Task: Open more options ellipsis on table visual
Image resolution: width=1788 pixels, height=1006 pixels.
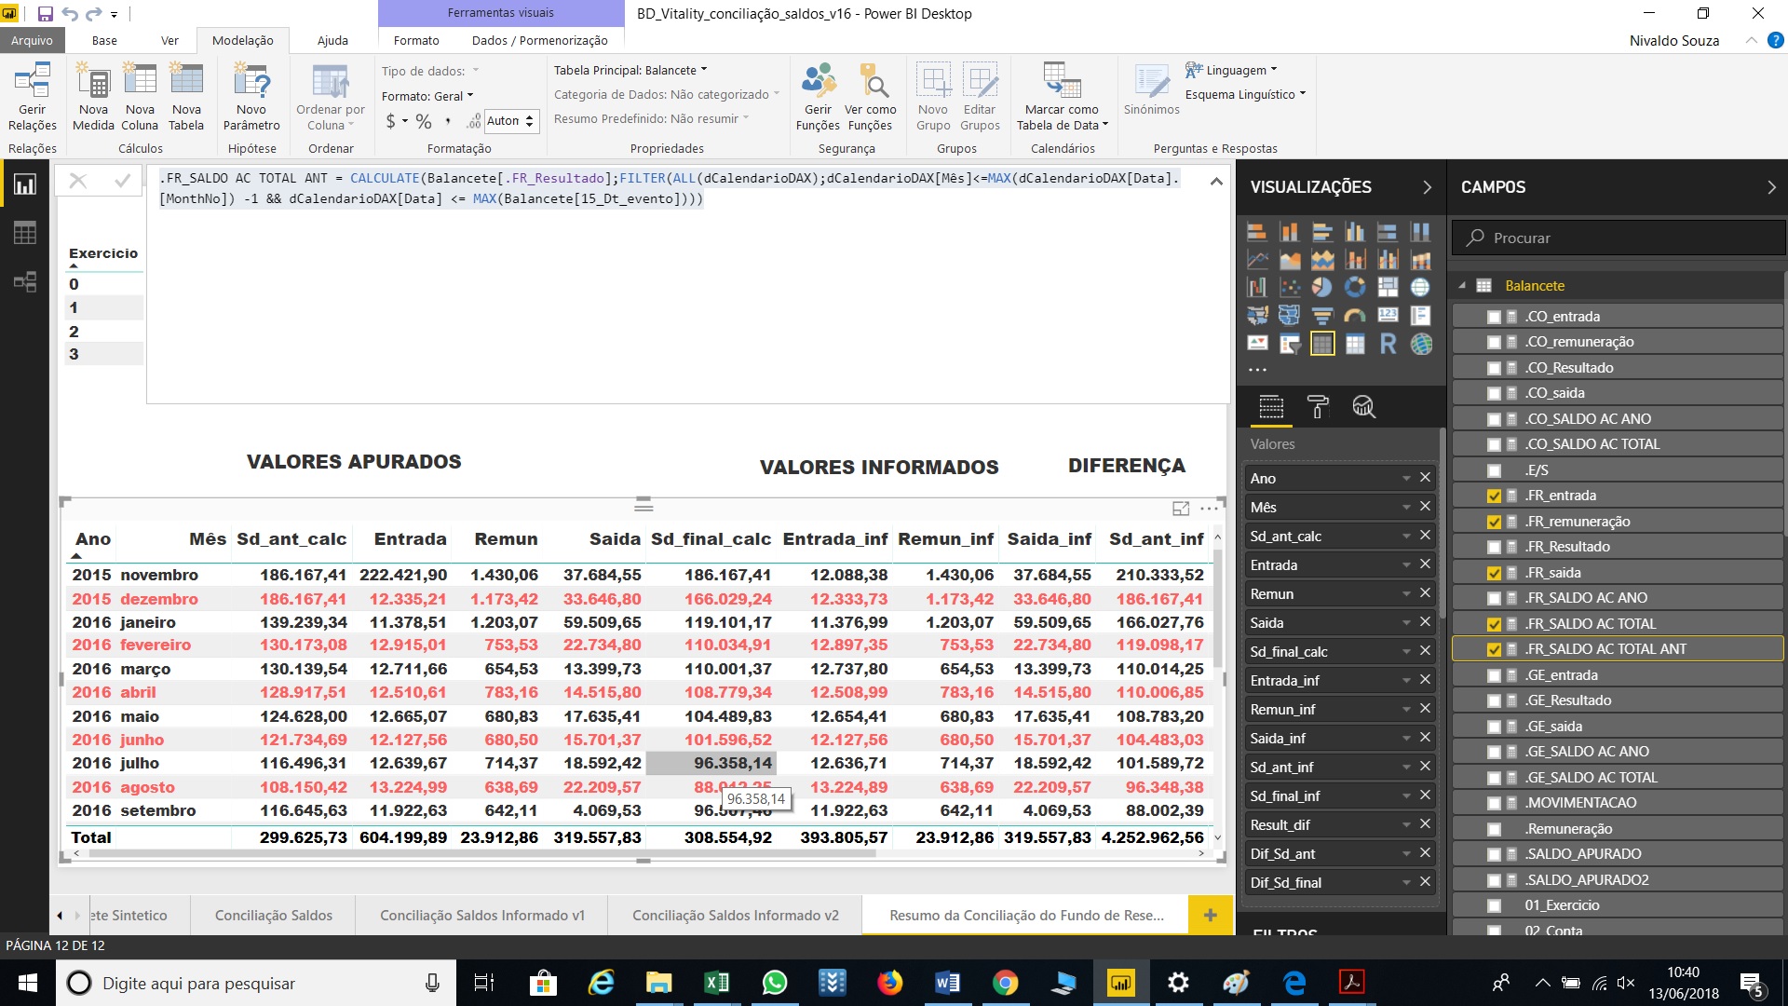Action: tap(1210, 509)
